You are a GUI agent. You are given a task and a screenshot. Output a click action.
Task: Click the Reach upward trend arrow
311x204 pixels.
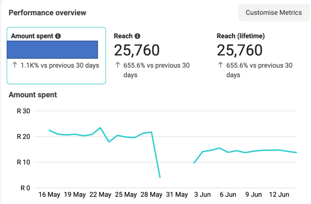click(118, 65)
